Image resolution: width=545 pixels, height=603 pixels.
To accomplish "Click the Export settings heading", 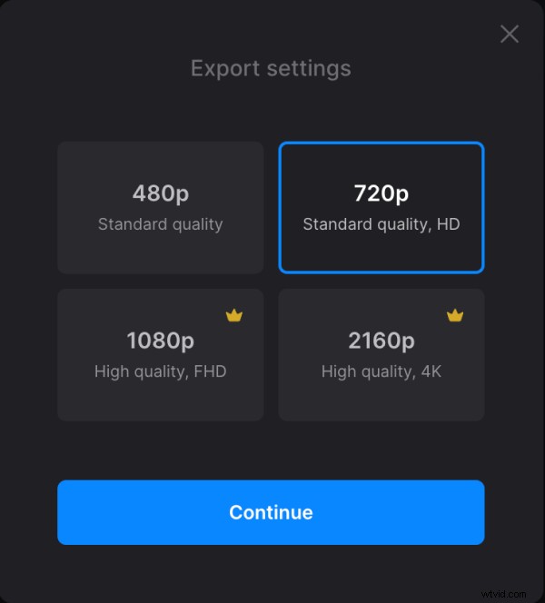I will (271, 68).
